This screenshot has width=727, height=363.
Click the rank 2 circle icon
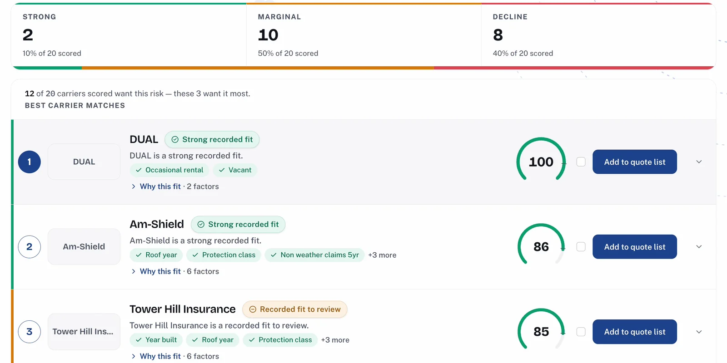30,247
